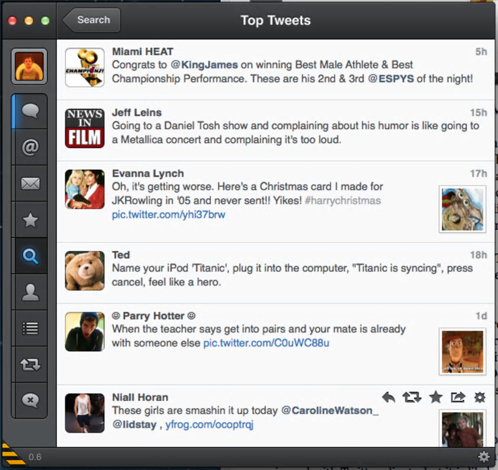This screenshot has height=470, width=498.
Task: Click Jeff Leins News in Film avatar
Action: tap(85, 128)
